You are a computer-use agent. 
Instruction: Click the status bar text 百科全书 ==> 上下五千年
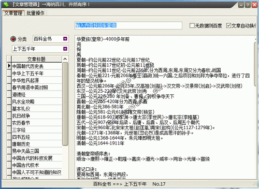click(x=120, y=184)
